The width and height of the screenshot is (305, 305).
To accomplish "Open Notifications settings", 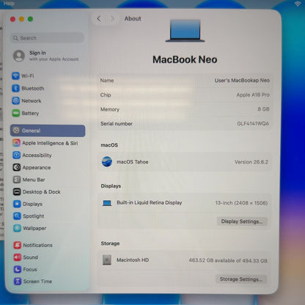I will tap(33, 245).
